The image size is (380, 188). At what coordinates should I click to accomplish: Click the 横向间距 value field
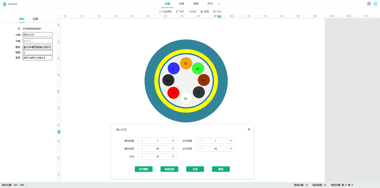click(157, 149)
